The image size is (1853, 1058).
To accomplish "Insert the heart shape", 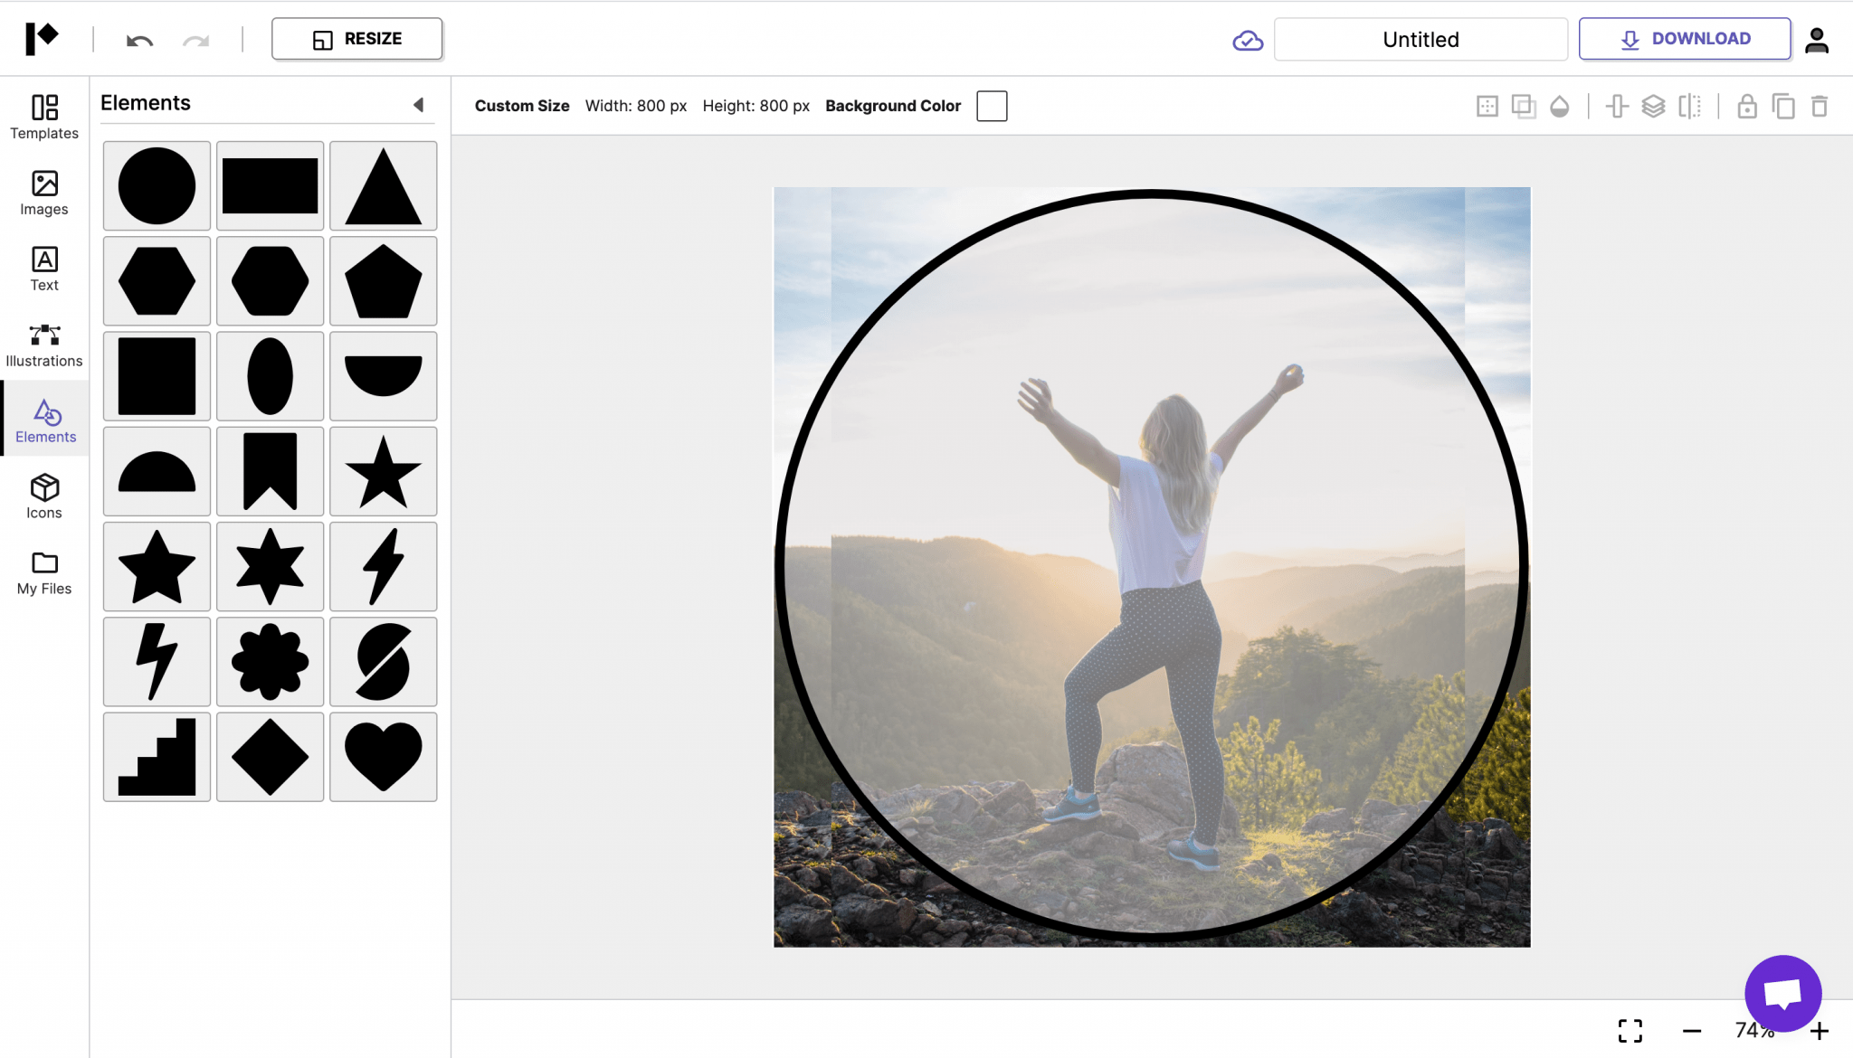I will click(x=383, y=757).
